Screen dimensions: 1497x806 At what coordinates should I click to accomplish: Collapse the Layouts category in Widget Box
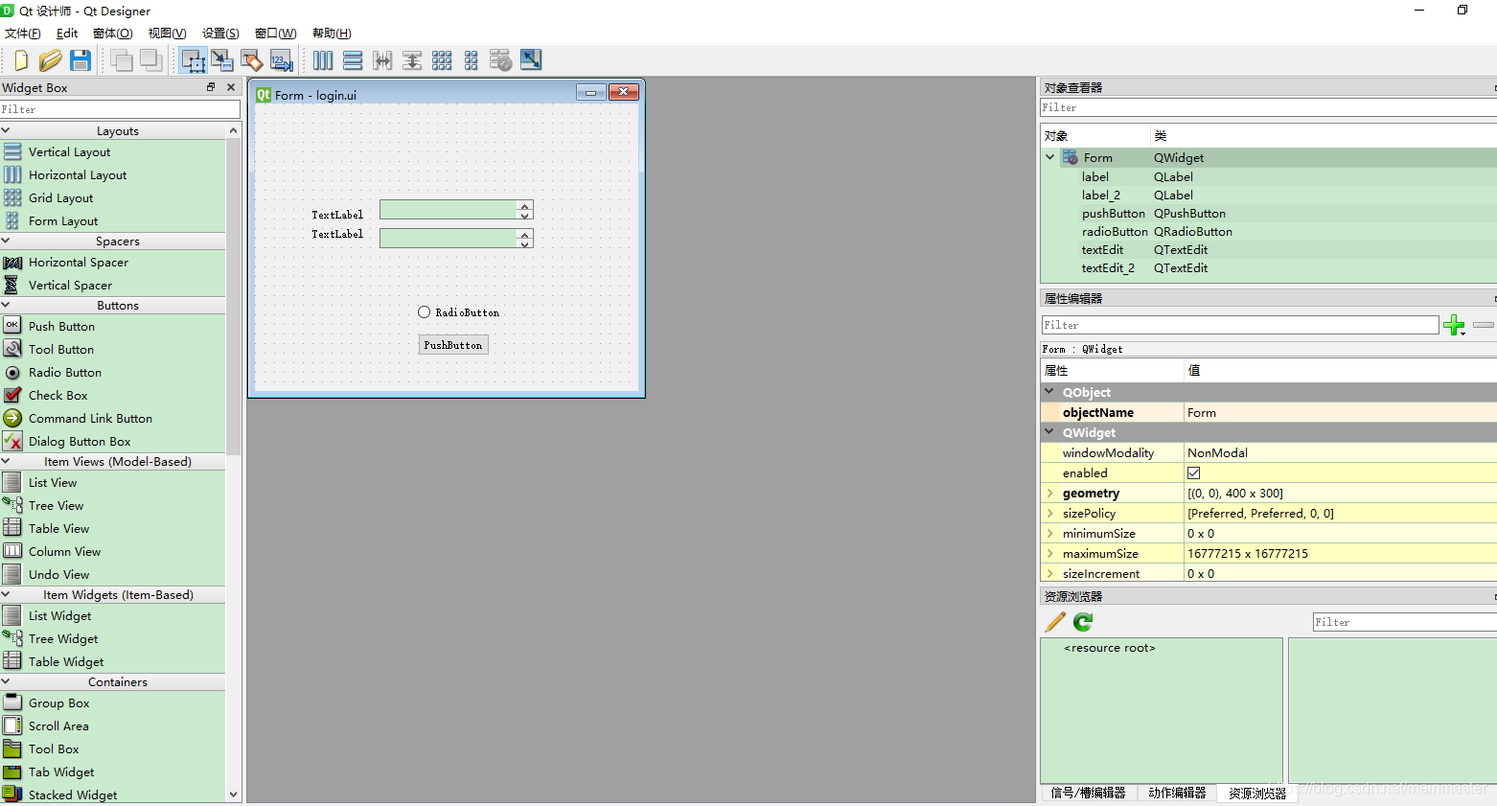click(6, 130)
